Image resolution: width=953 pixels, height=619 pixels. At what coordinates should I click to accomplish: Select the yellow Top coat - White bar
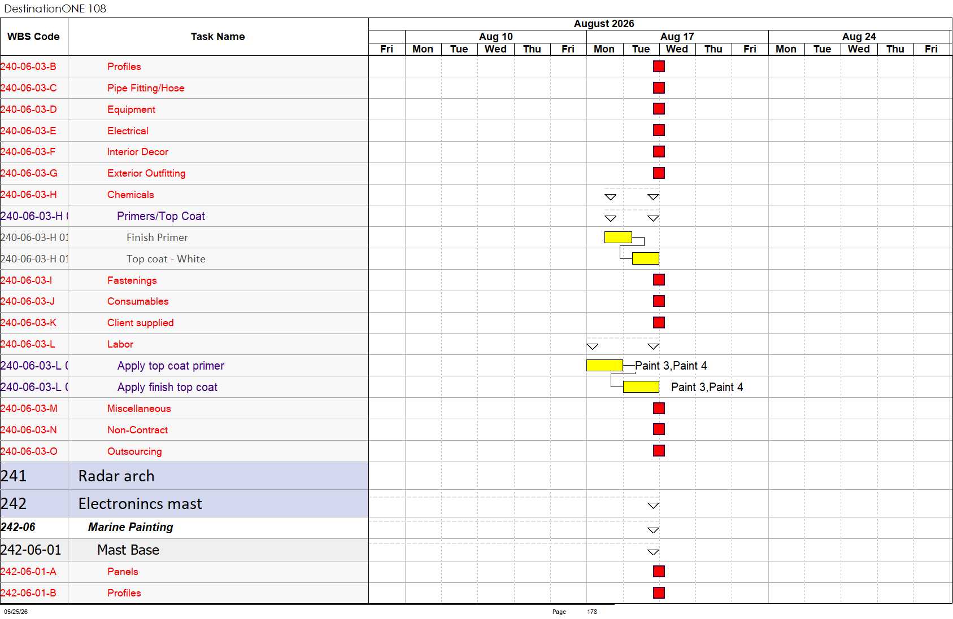point(646,258)
